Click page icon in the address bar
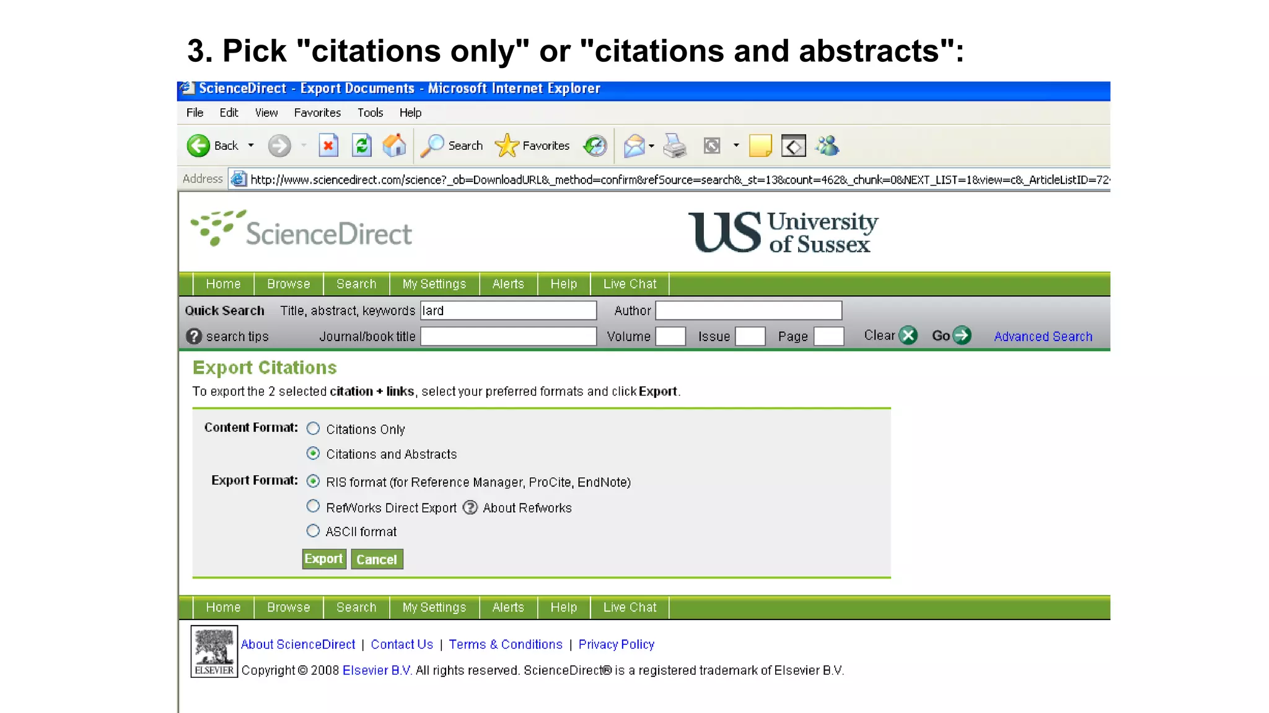1269x713 pixels. click(239, 179)
